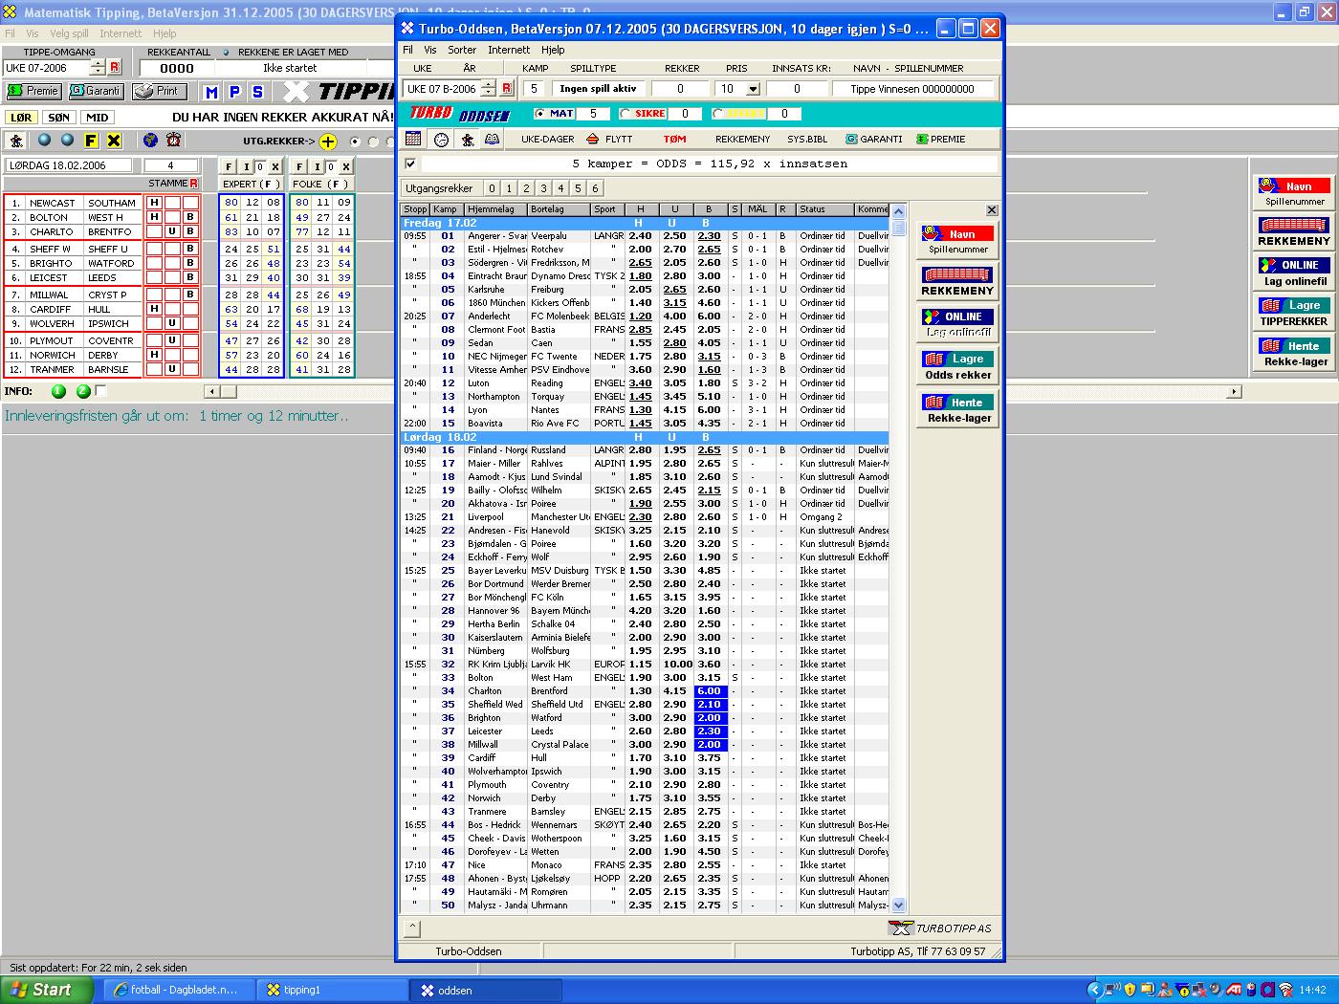Image resolution: width=1339 pixels, height=1004 pixels.
Task: Select the highlighted 2.10 B odds for Sheffield Wed
Action: coord(709,704)
